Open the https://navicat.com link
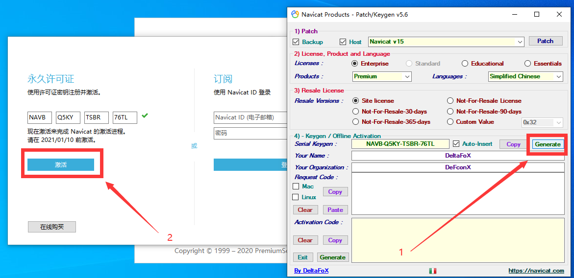The width and height of the screenshot is (574, 278). (536, 271)
